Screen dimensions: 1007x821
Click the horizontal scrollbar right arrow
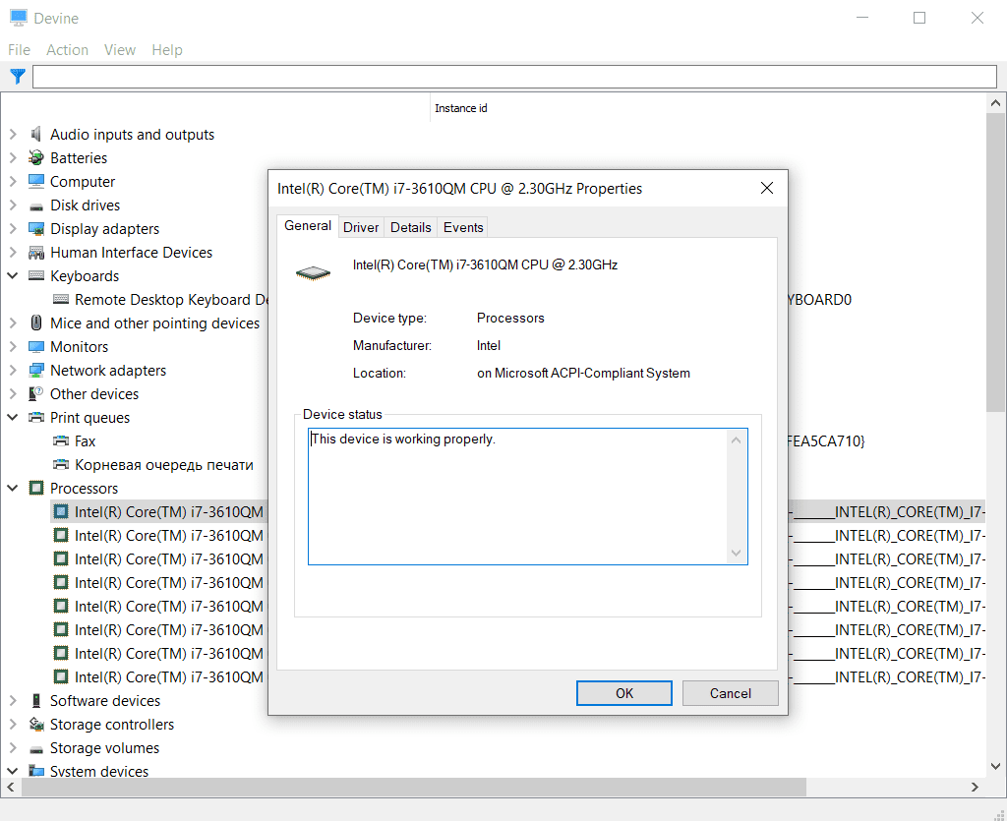(x=976, y=787)
